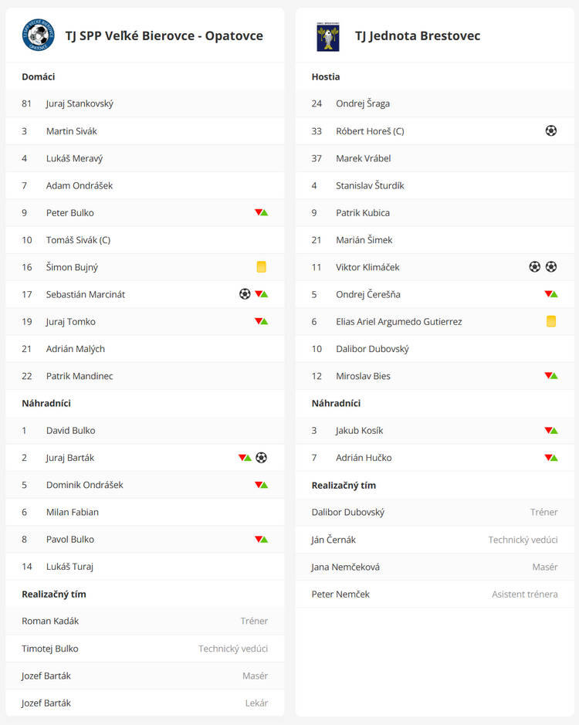579x725 pixels.
Task: Click the TJ Jednota Brestovec club crest
Action: [327, 36]
